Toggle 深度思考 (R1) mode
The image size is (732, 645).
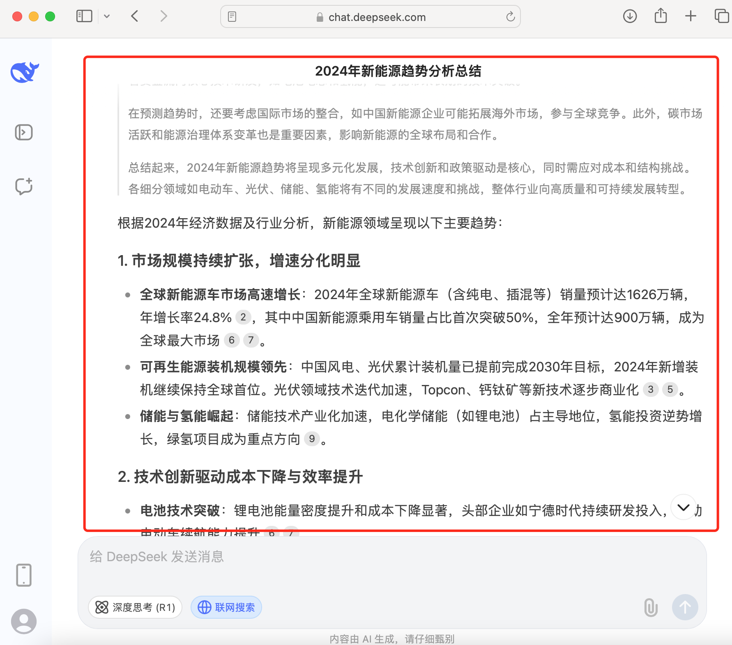point(135,607)
